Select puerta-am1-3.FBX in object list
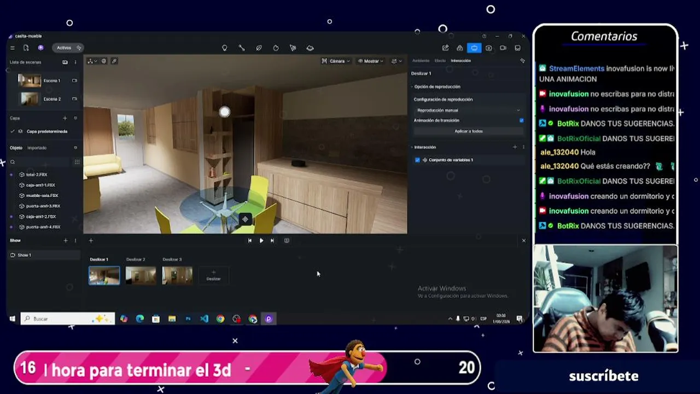Screen dimensions: 700x394 pyautogui.click(x=43, y=206)
